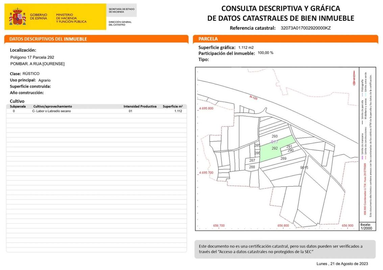
Task: Click the Spanish coat of arms emblem
Action: tap(18, 17)
